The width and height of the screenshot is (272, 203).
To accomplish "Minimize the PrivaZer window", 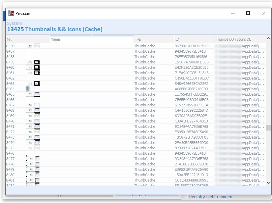I will (x=233, y=13).
